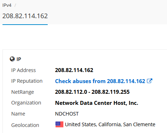Click the Geolocation field label
167x133 pixels.
(x=25, y=125)
